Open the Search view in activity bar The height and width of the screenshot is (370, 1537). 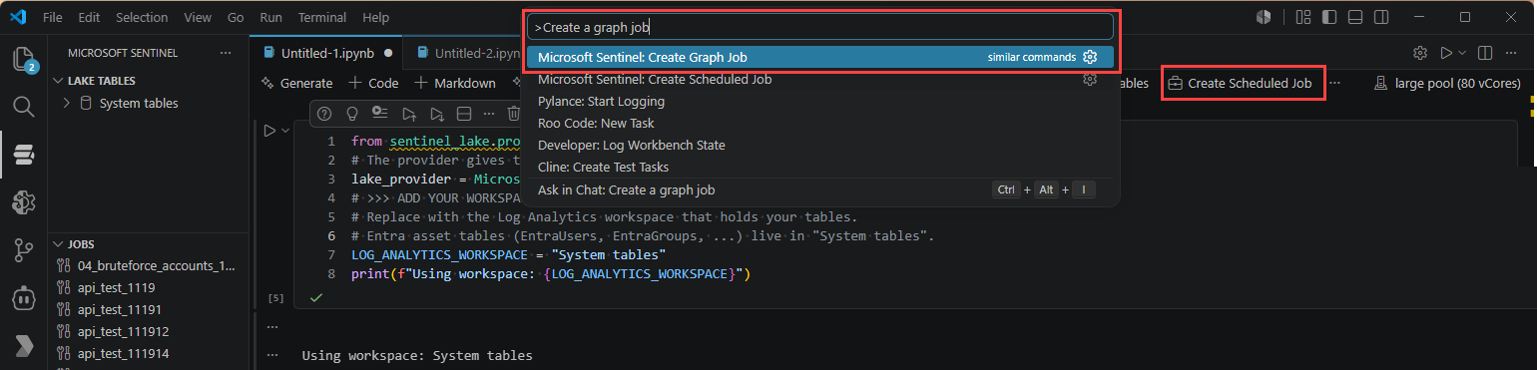click(x=23, y=106)
